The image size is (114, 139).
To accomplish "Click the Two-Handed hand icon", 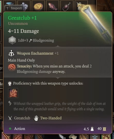I will click(x=36, y=118).
